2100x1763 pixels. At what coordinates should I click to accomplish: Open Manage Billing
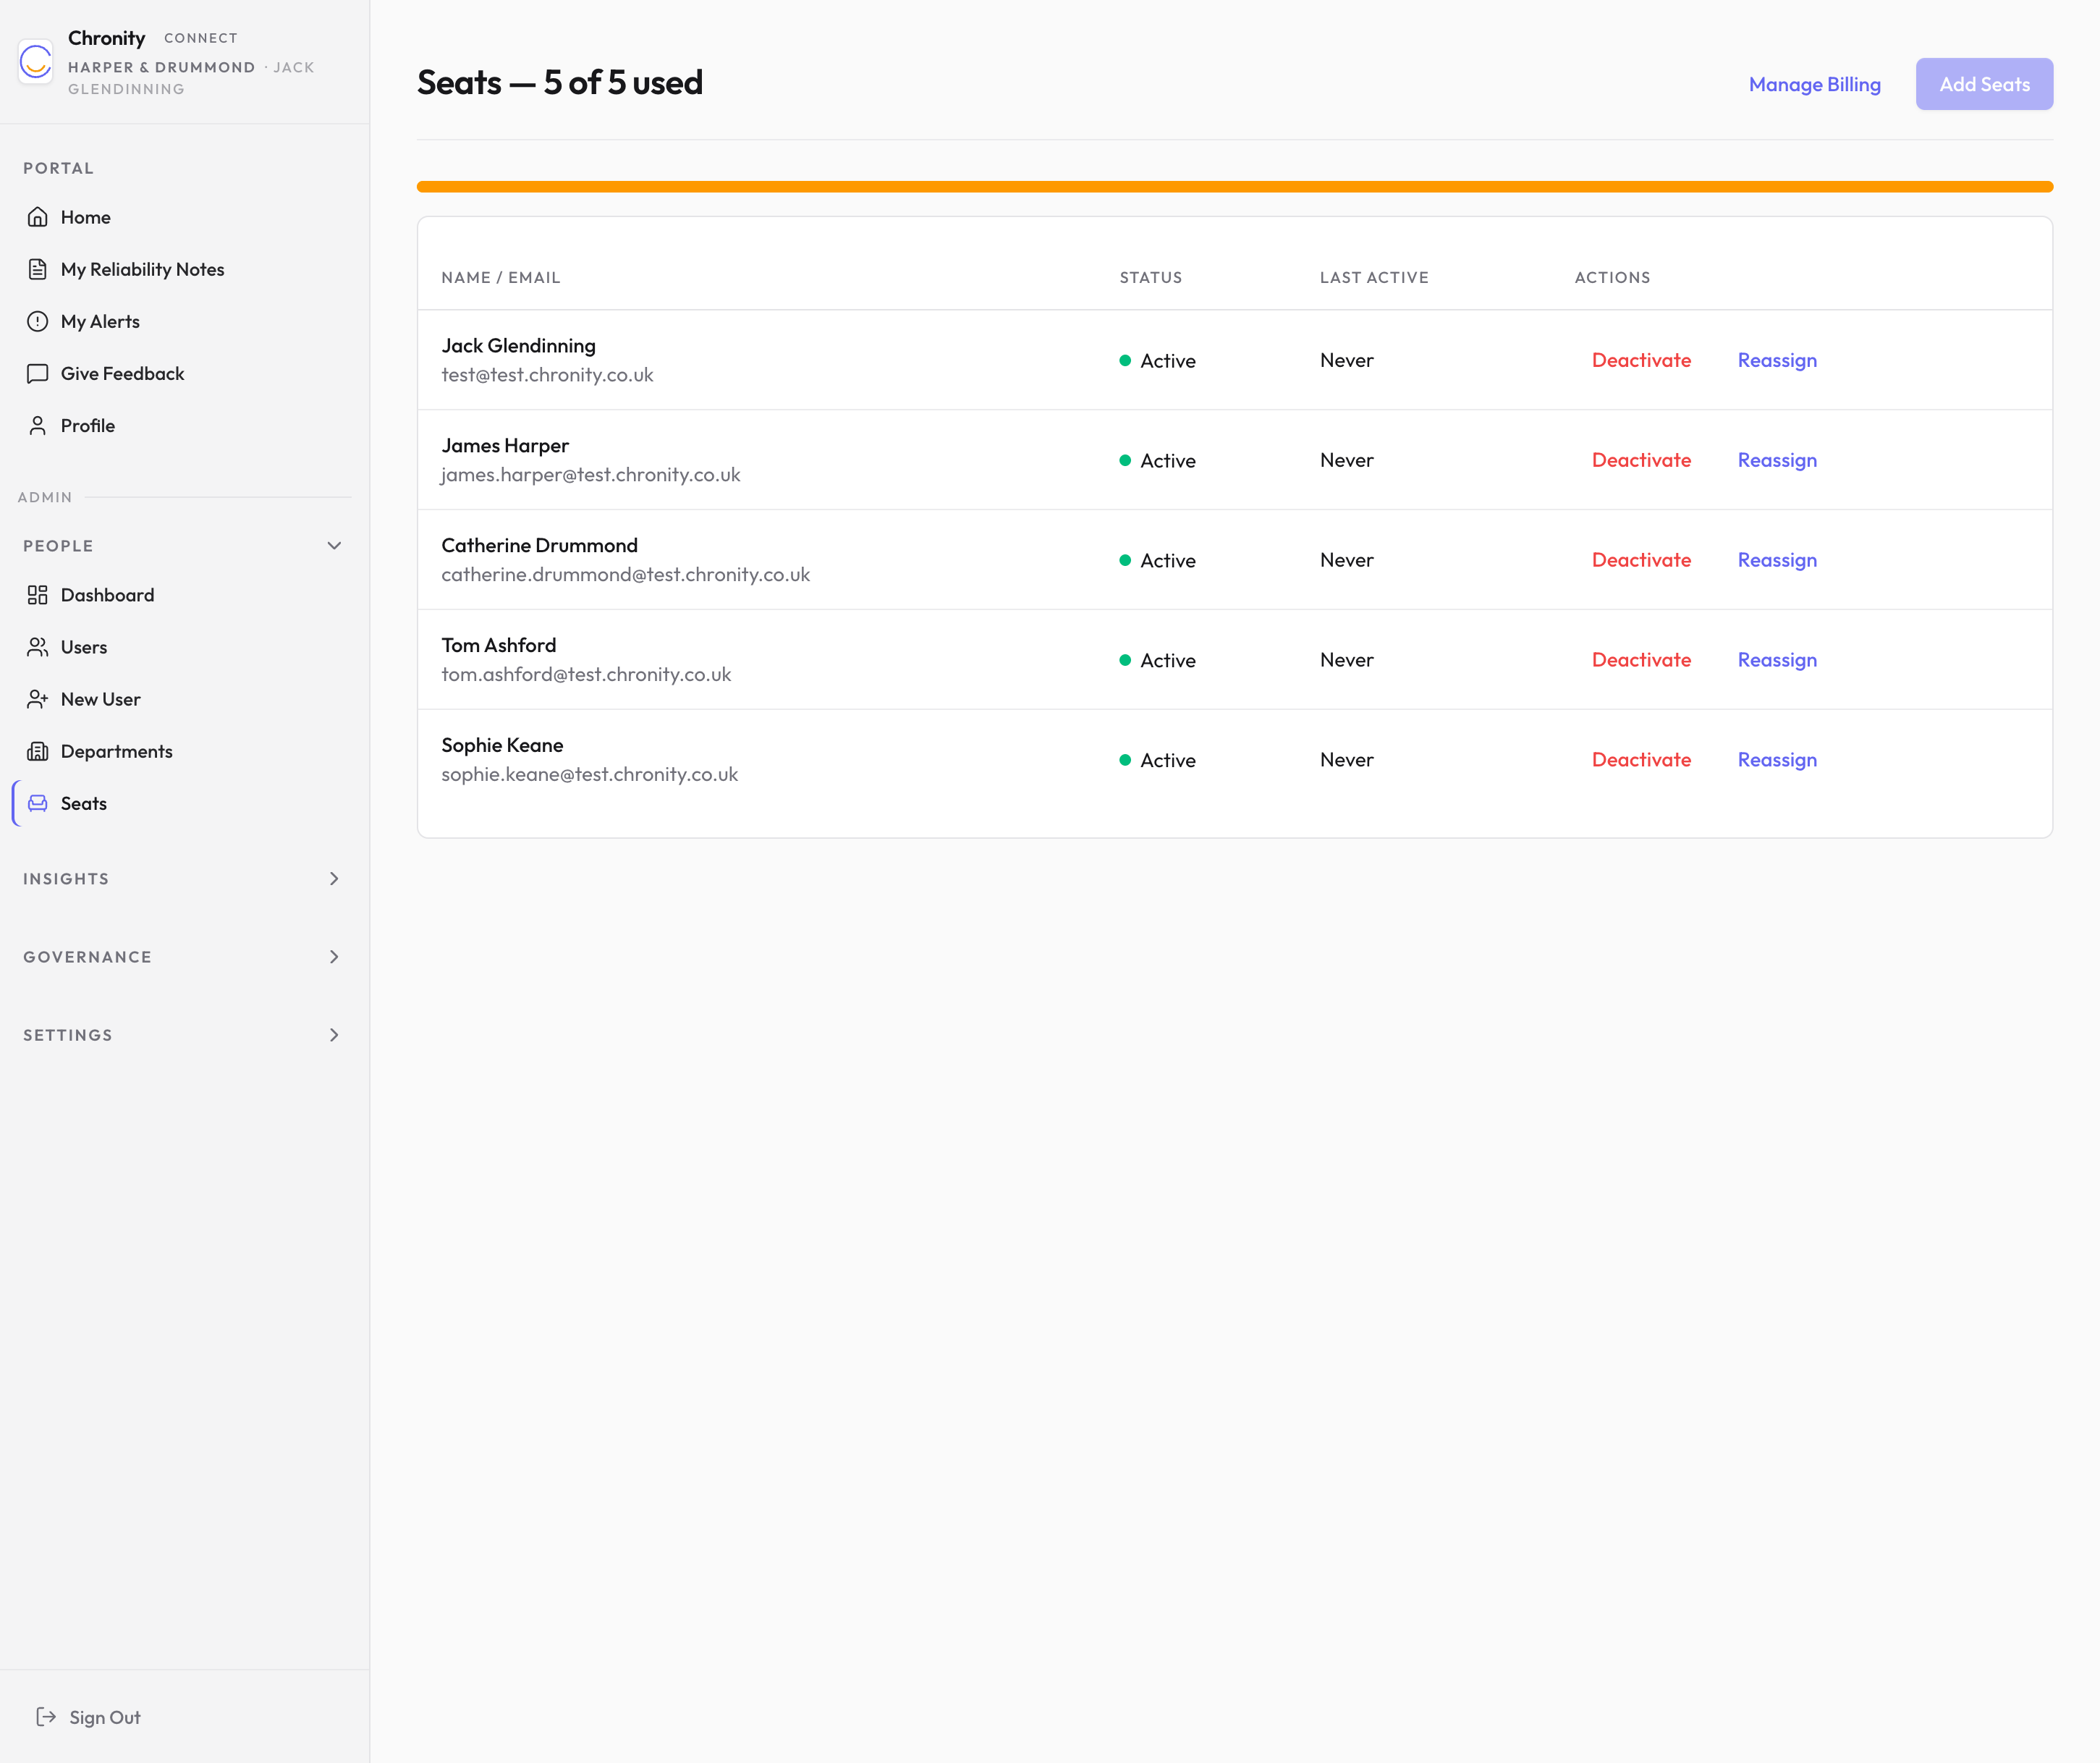coord(1815,85)
